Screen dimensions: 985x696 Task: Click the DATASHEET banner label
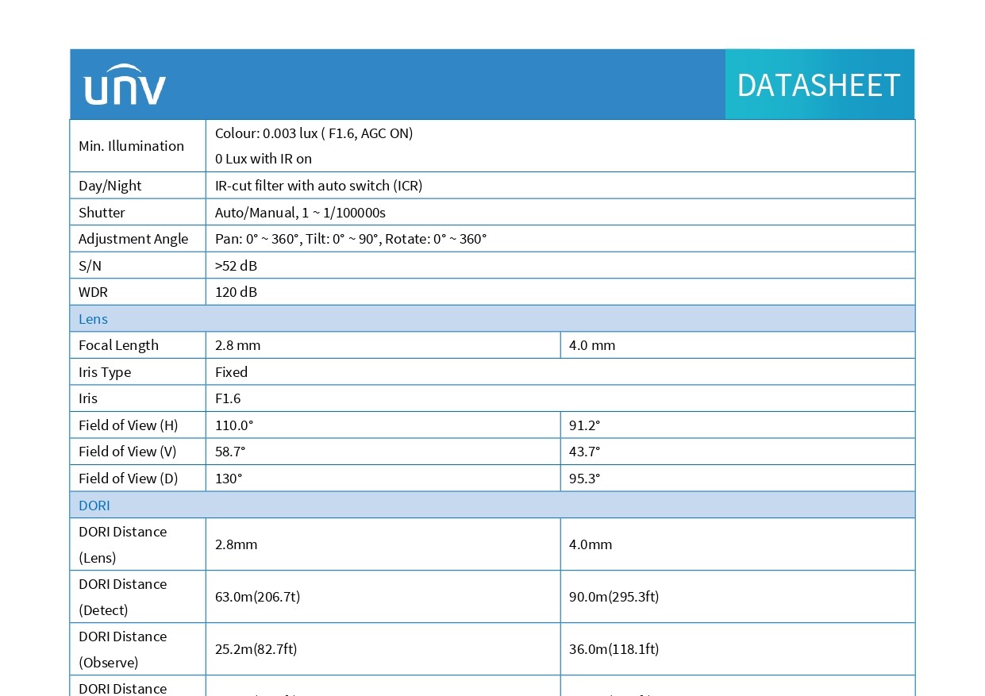[x=818, y=85]
